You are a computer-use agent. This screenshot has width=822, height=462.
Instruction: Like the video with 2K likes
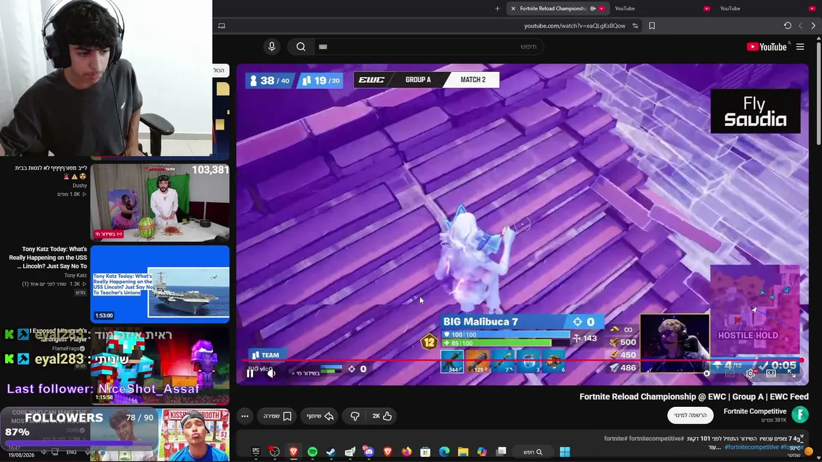point(382,416)
